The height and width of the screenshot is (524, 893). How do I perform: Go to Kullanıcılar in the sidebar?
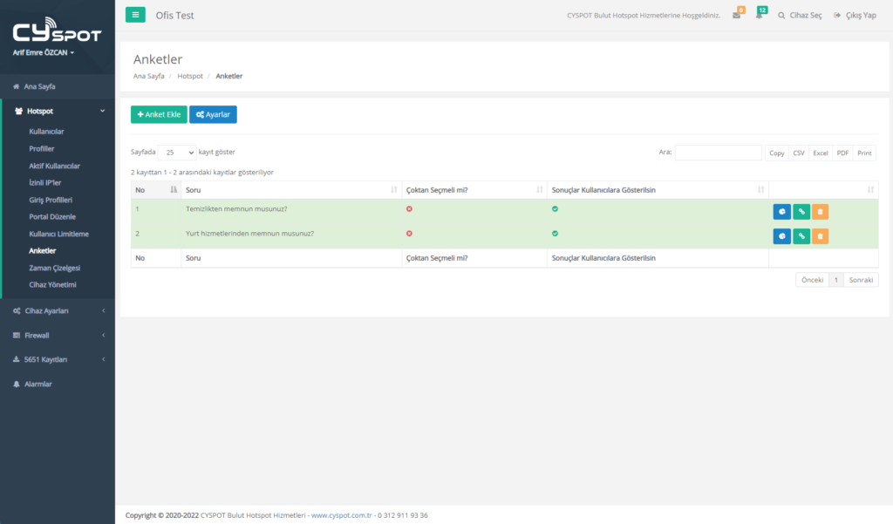46,132
